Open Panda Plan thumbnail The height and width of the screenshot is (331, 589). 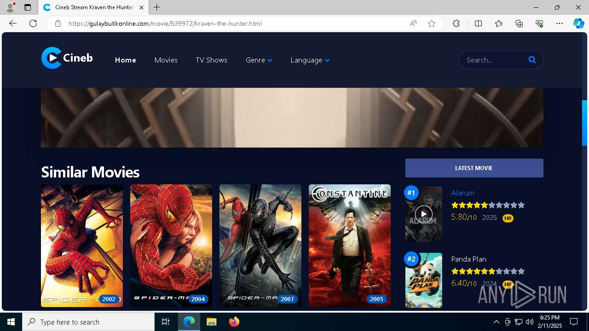coord(424,280)
